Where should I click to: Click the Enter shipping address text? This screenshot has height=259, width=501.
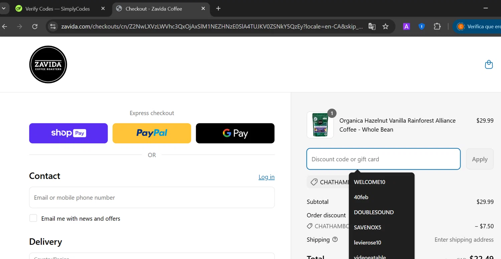(464, 240)
